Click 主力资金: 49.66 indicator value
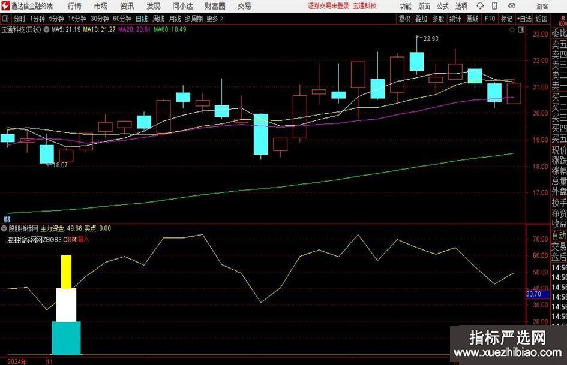 tap(61, 228)
